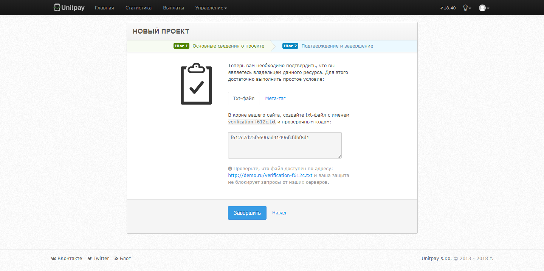Open the Выплаты section
The width and height of the screenshot is (544, 271).
[174, 8]
